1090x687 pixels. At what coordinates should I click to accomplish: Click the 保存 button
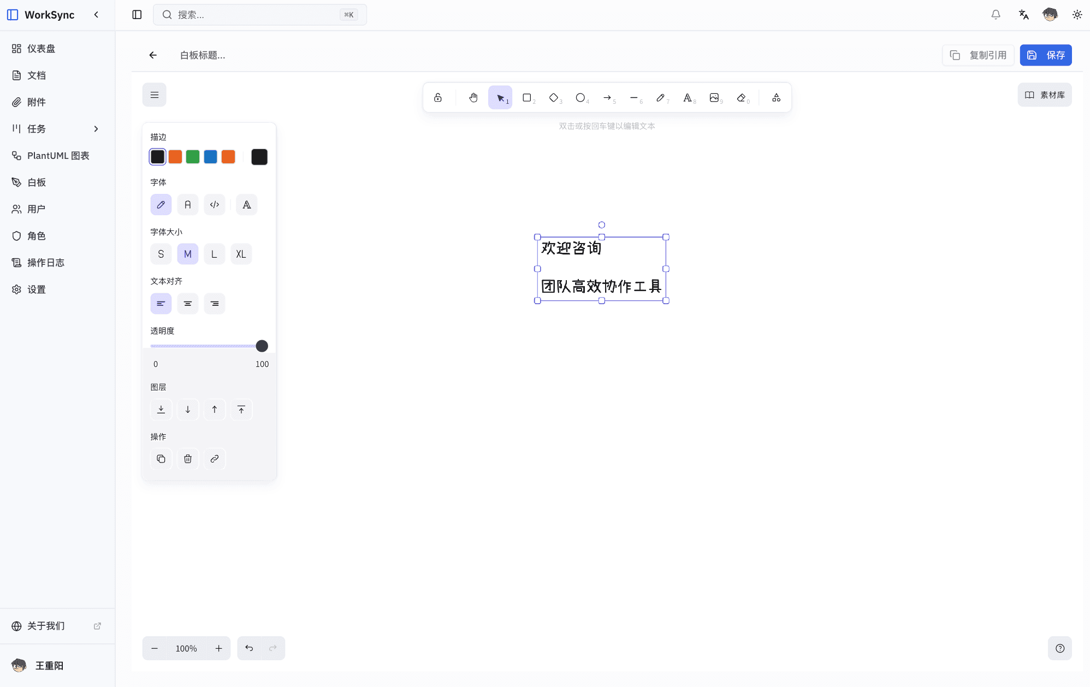click(1045, 55)
